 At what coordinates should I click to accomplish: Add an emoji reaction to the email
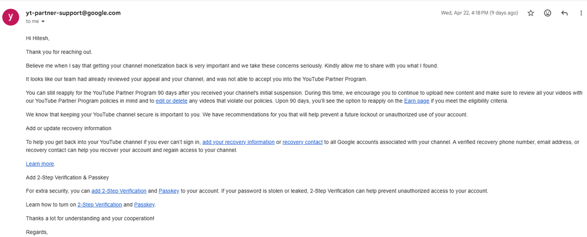tap(547, 13)
